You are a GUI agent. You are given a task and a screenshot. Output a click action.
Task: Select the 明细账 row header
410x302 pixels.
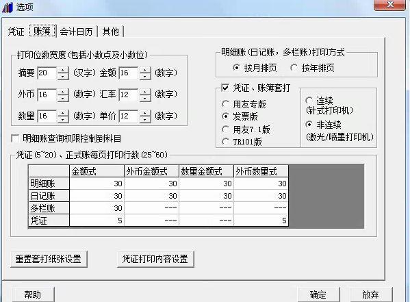coord(49,184)
